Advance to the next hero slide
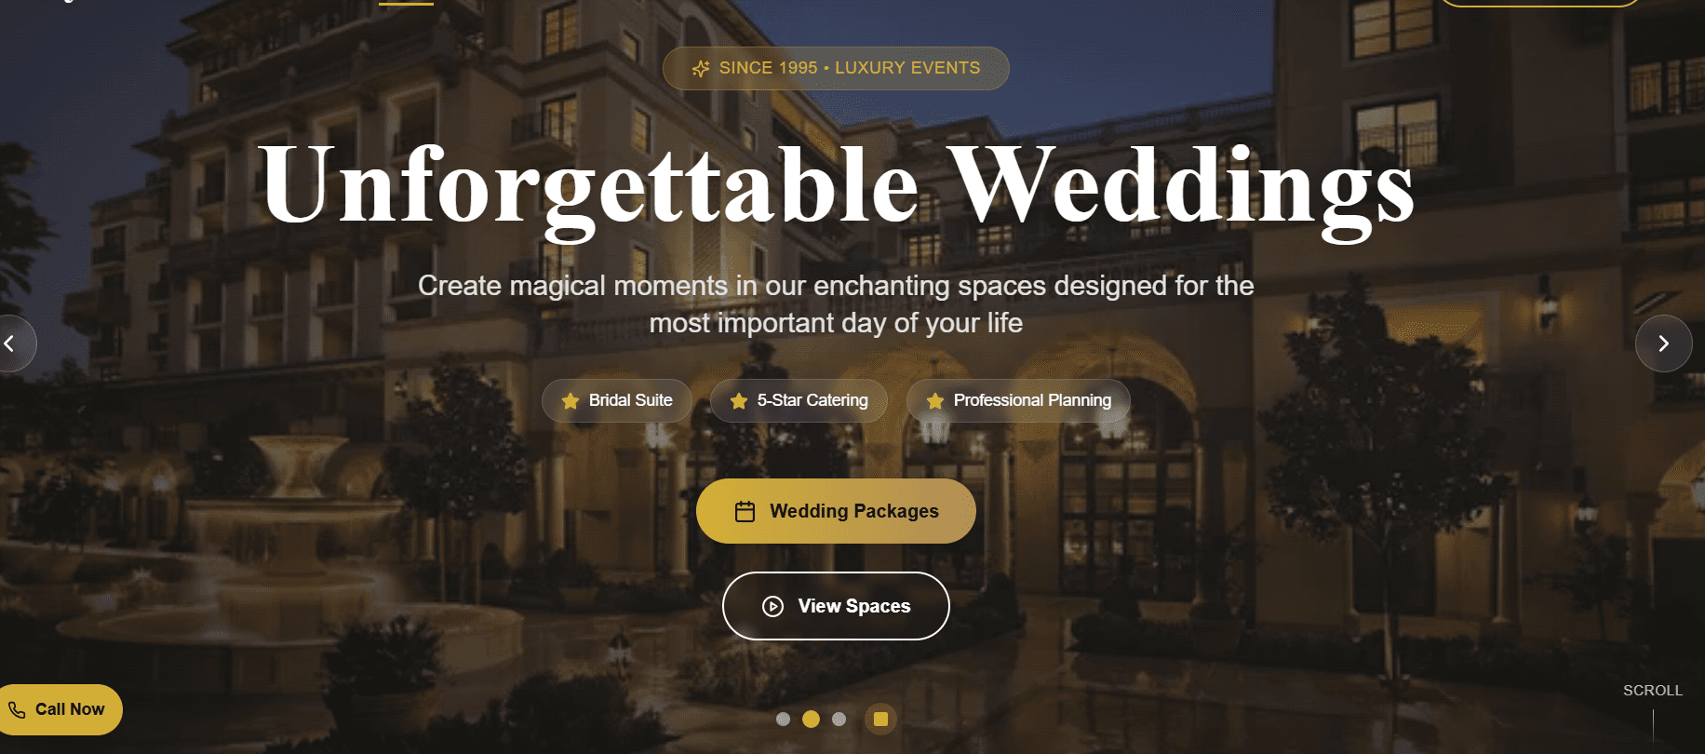The image size is (1705, 754). tap(1663, 343)
